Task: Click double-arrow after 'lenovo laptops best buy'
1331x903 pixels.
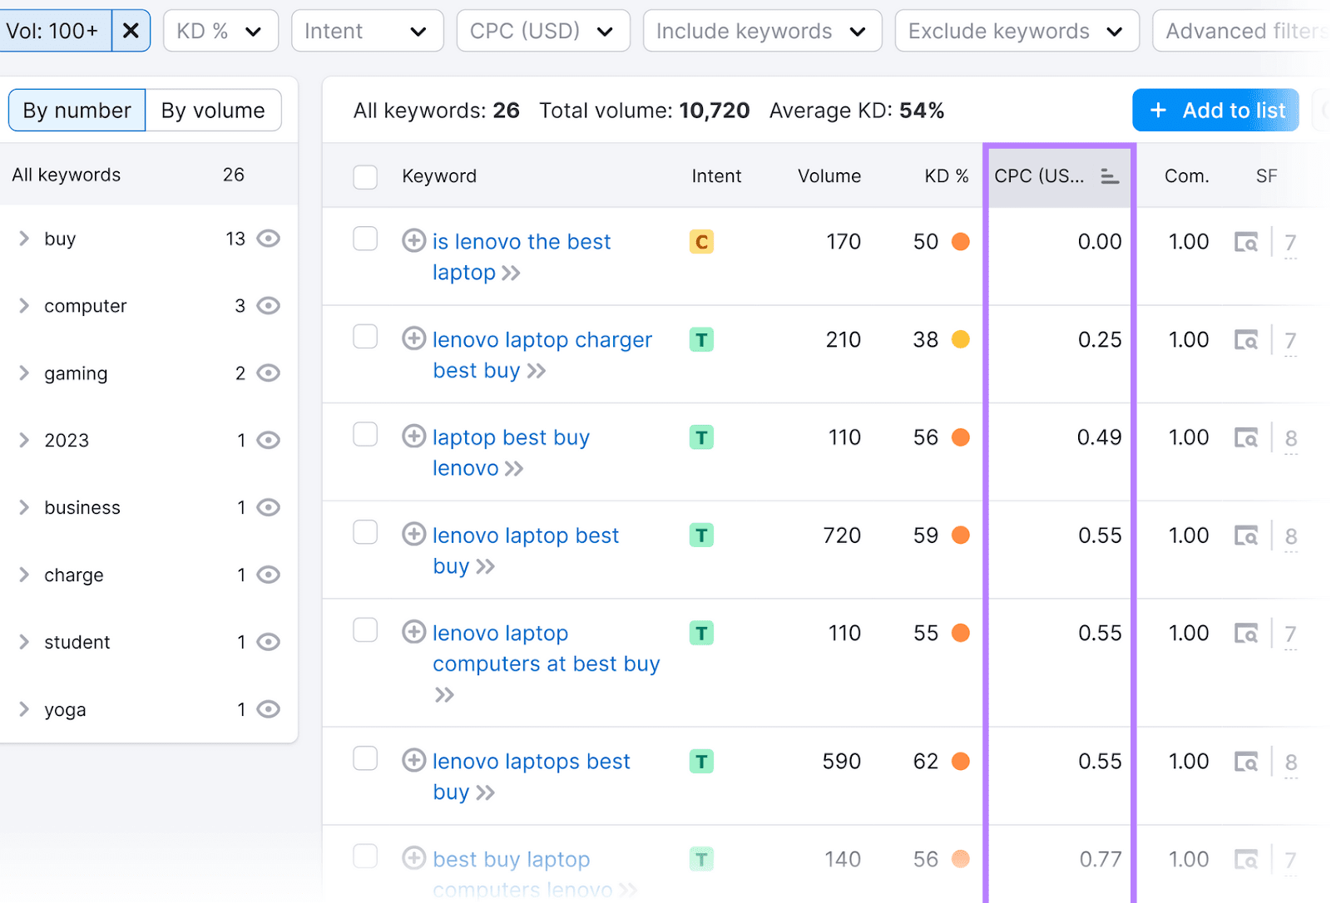Action: [x=485, y=793]
